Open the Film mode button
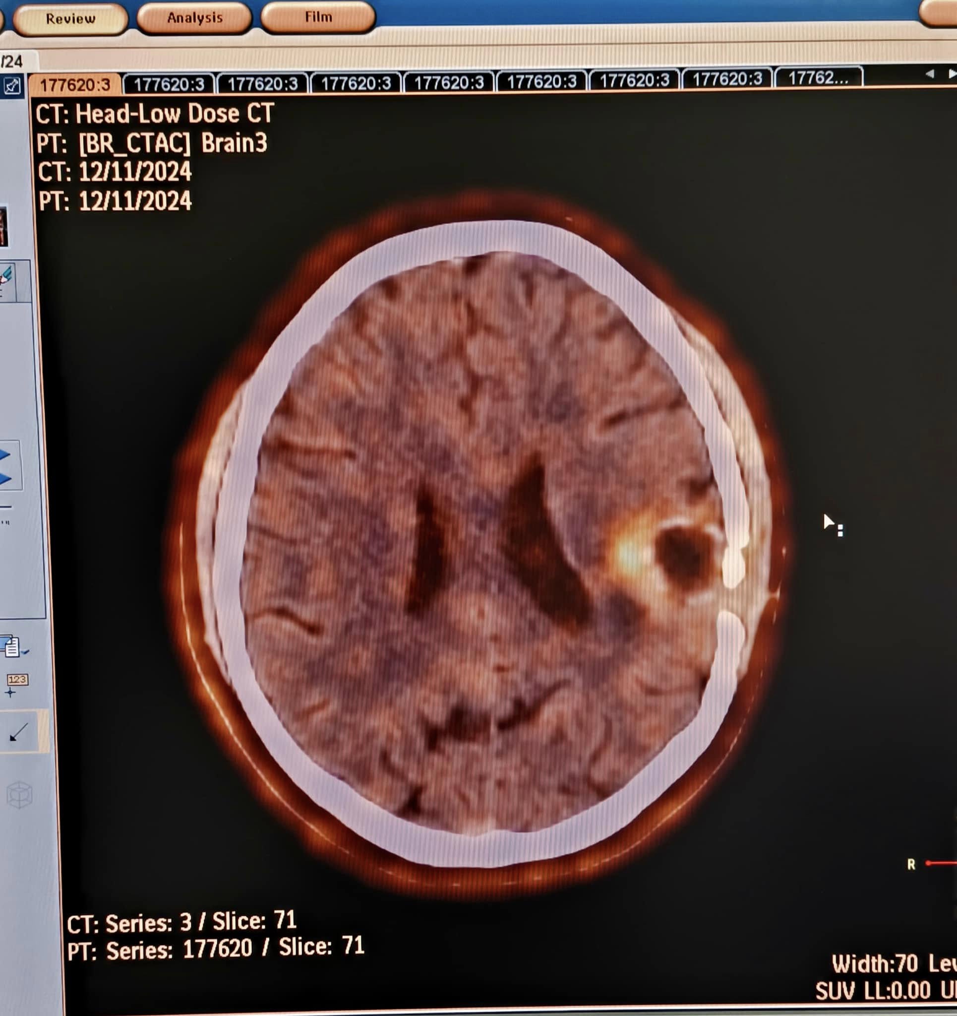Viewport: 957px width, 1016px height. click(x=318, y=17)
